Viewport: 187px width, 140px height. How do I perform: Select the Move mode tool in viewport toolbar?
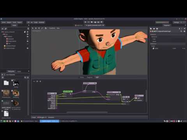pos(36,28)
